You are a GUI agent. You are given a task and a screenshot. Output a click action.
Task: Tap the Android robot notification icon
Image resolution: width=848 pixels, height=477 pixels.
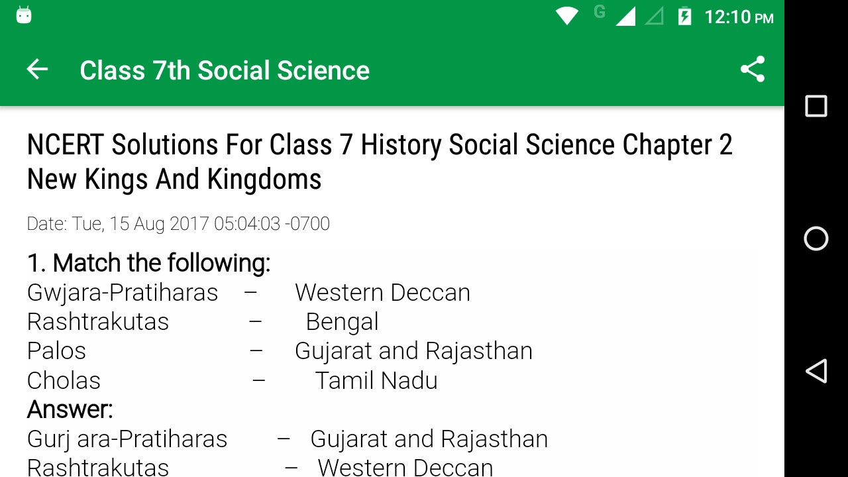pyautogui.click(x=24, y=15)
